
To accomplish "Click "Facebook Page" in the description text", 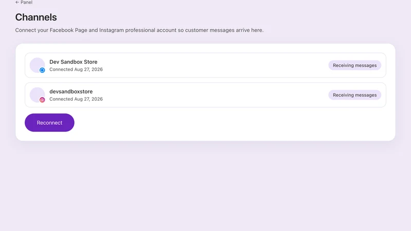I will click(x=68, y=30).
